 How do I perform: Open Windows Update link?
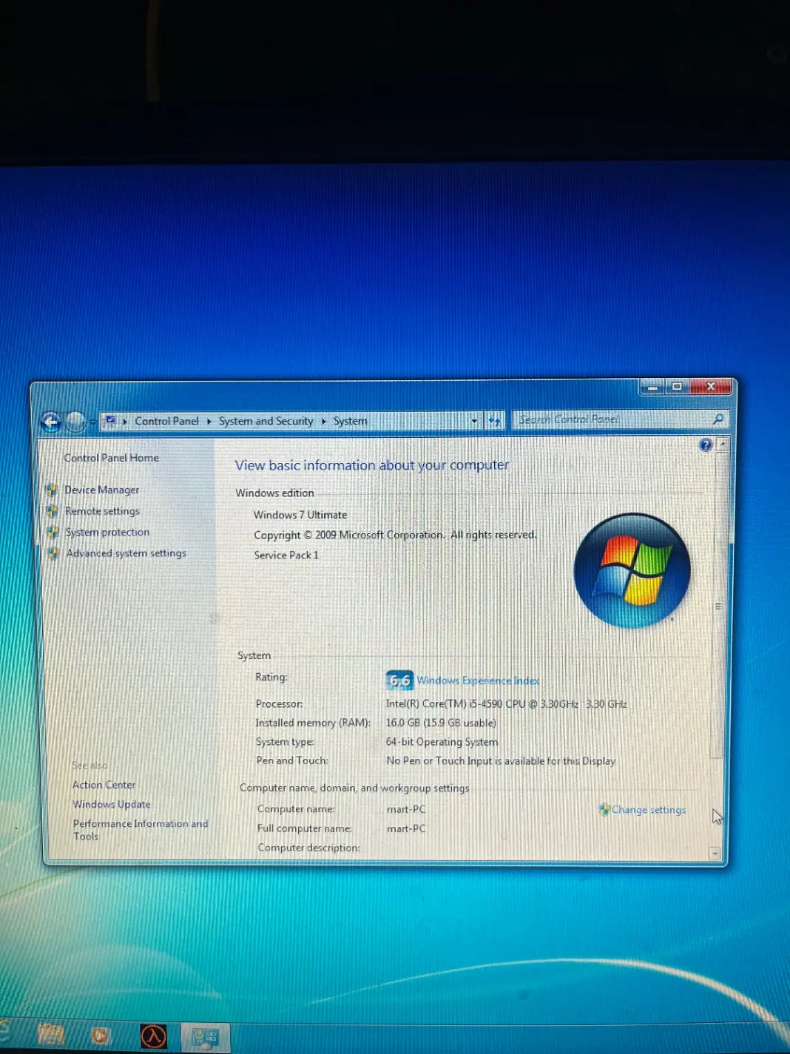tap(112, 804)
